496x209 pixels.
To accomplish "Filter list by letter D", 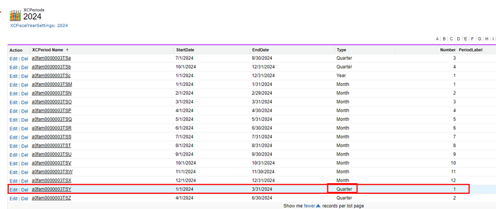I will [x=459, y=39].
